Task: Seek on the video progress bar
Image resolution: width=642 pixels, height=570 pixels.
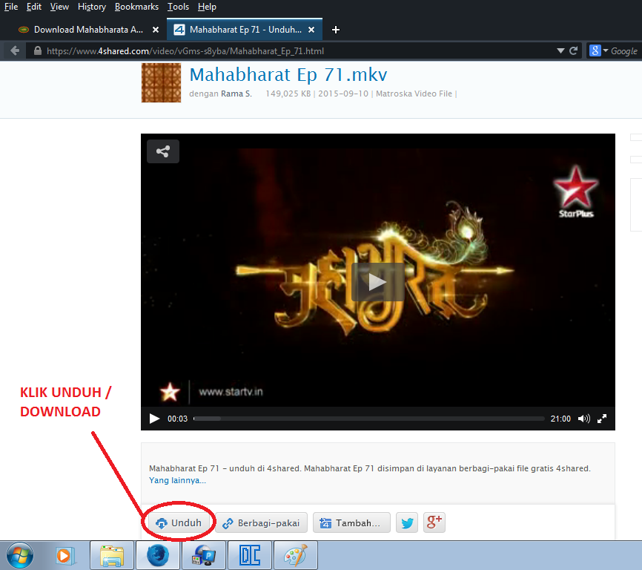Action: point(369,419)
